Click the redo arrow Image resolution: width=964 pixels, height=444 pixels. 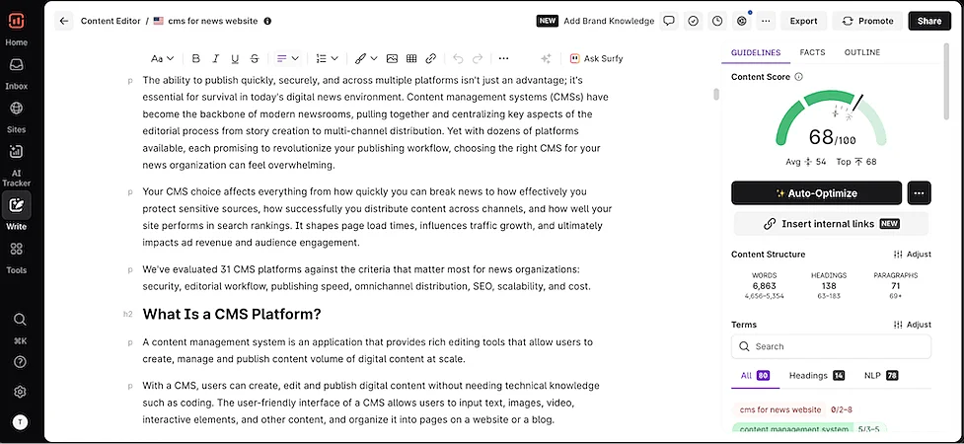478,58
